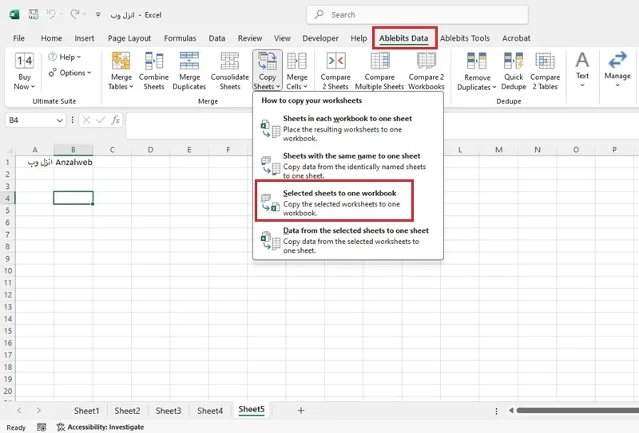Open the Page Layout tab

point(129,38)
